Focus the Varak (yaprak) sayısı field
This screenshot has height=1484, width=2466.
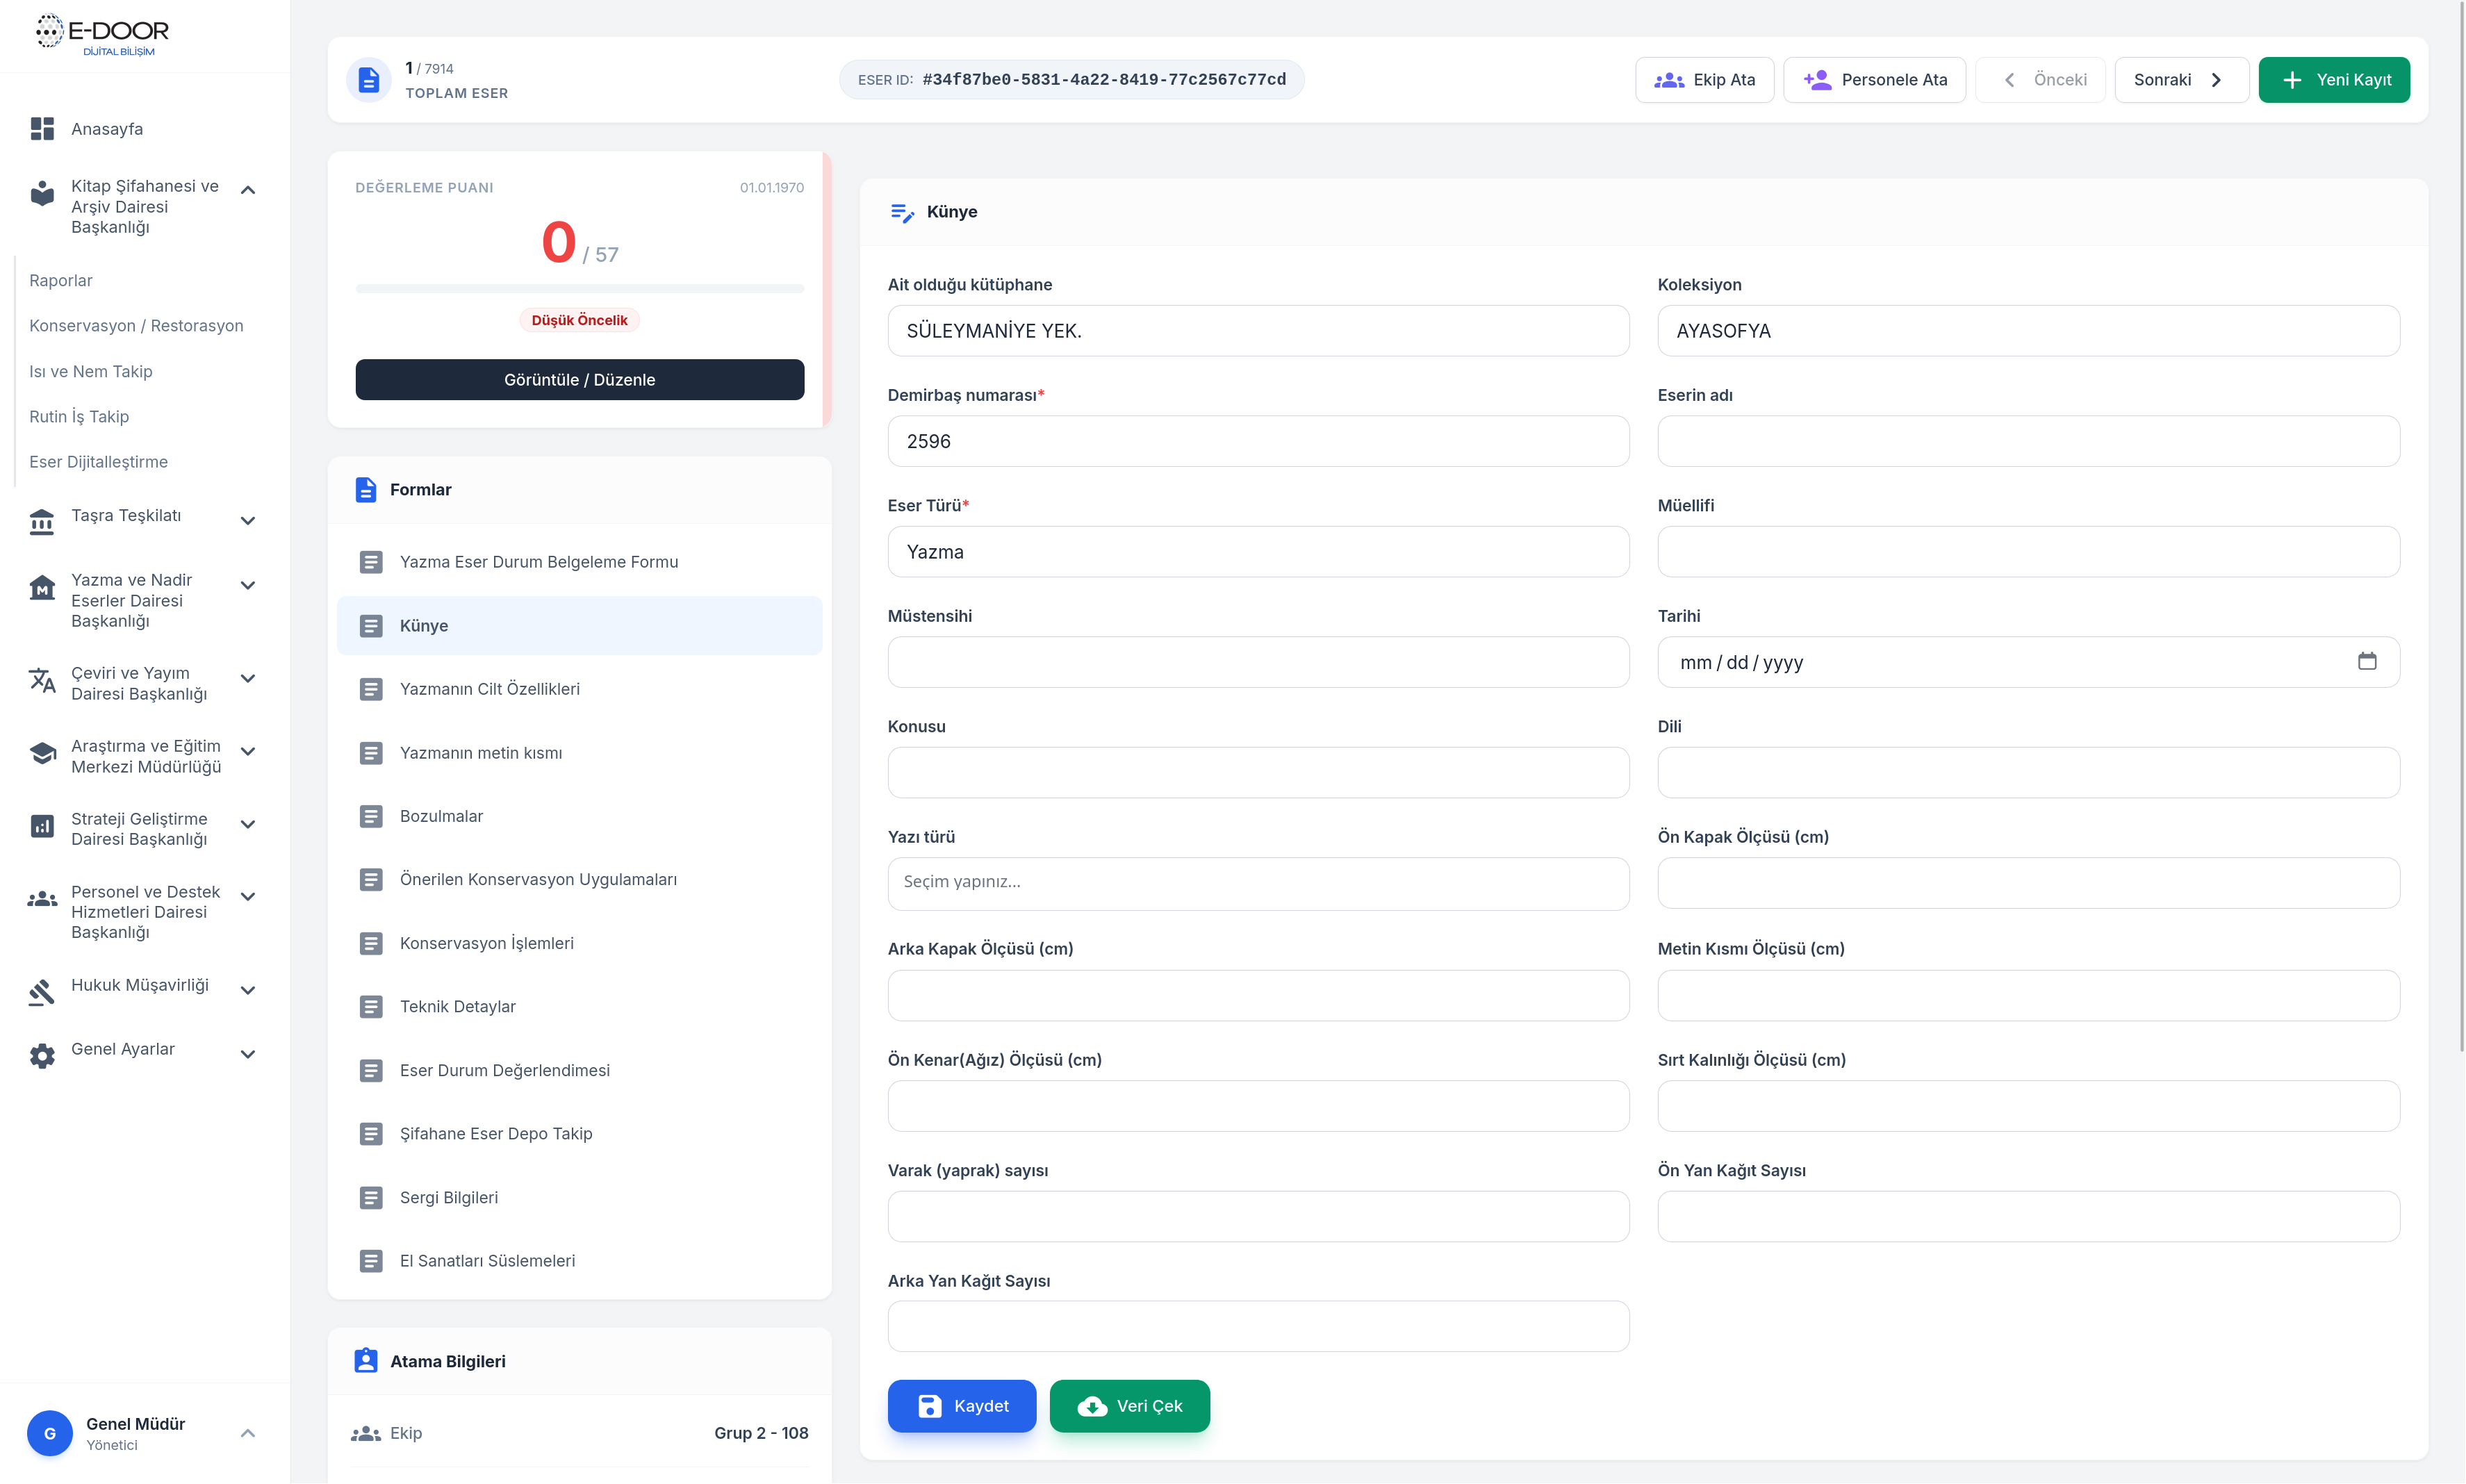[x=1258, y=1216]
